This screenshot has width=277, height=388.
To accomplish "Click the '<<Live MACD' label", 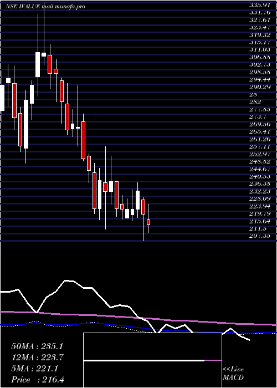I will [x=233, y=374].
